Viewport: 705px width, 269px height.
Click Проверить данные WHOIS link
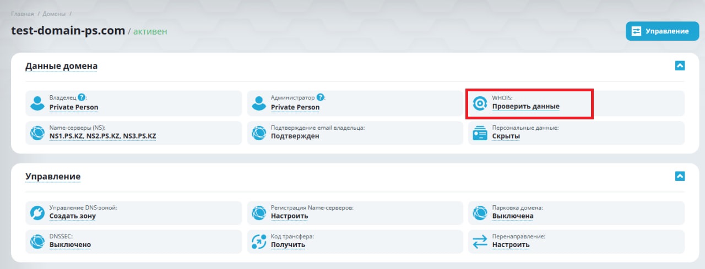click(x=526, y=106)
